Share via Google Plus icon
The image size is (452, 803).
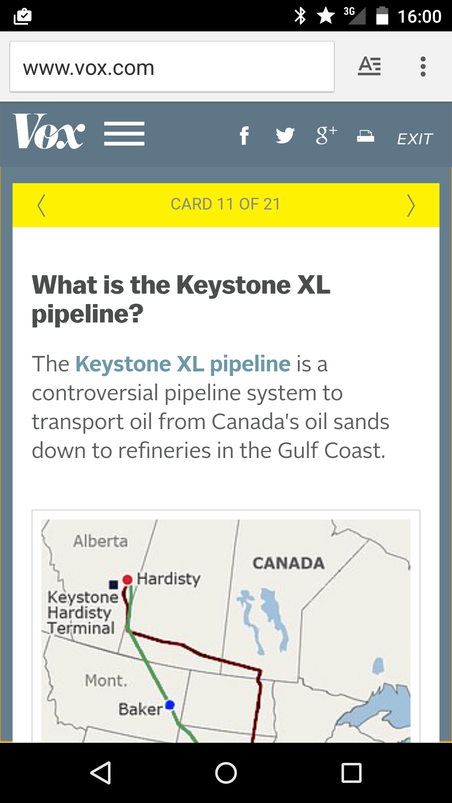pos(326,135)
